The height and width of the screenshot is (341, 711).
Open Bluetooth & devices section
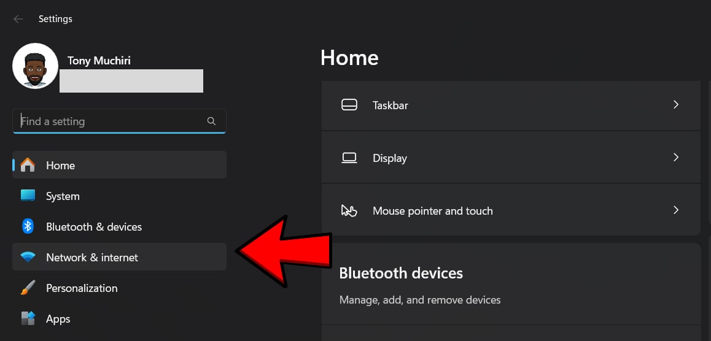[119, 226]
